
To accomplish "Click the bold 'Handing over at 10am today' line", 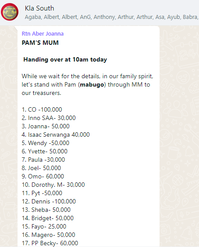I will (x=65, y=59).
